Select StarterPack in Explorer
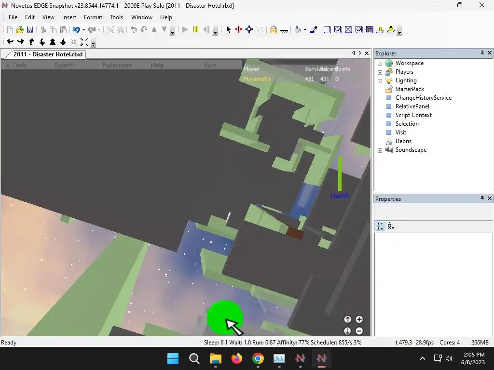The width and height of the screenshot is (494, 370). [x=410, y=89]
